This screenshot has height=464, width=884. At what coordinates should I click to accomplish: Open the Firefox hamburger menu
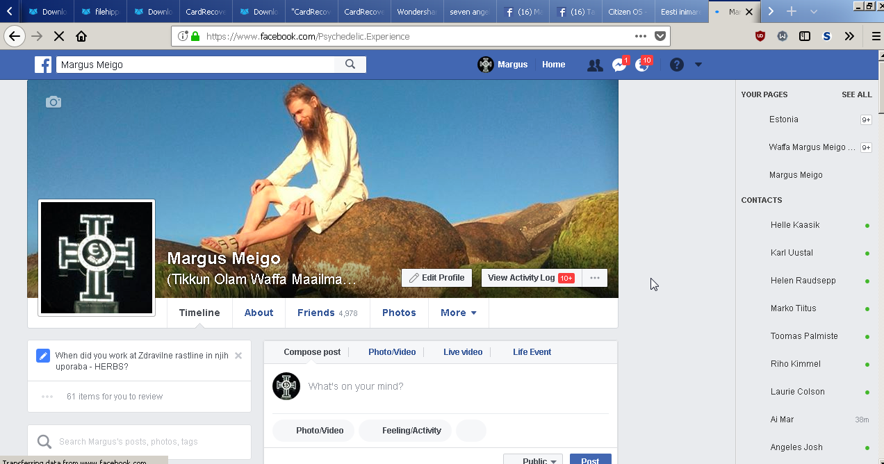coord(876,36)
